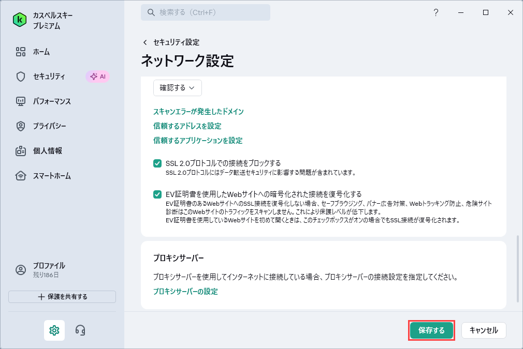The height and width of the screenshot is (349, 523).
Task: Minimize the Kaspersky window
Action: click(x=461, y=12)
